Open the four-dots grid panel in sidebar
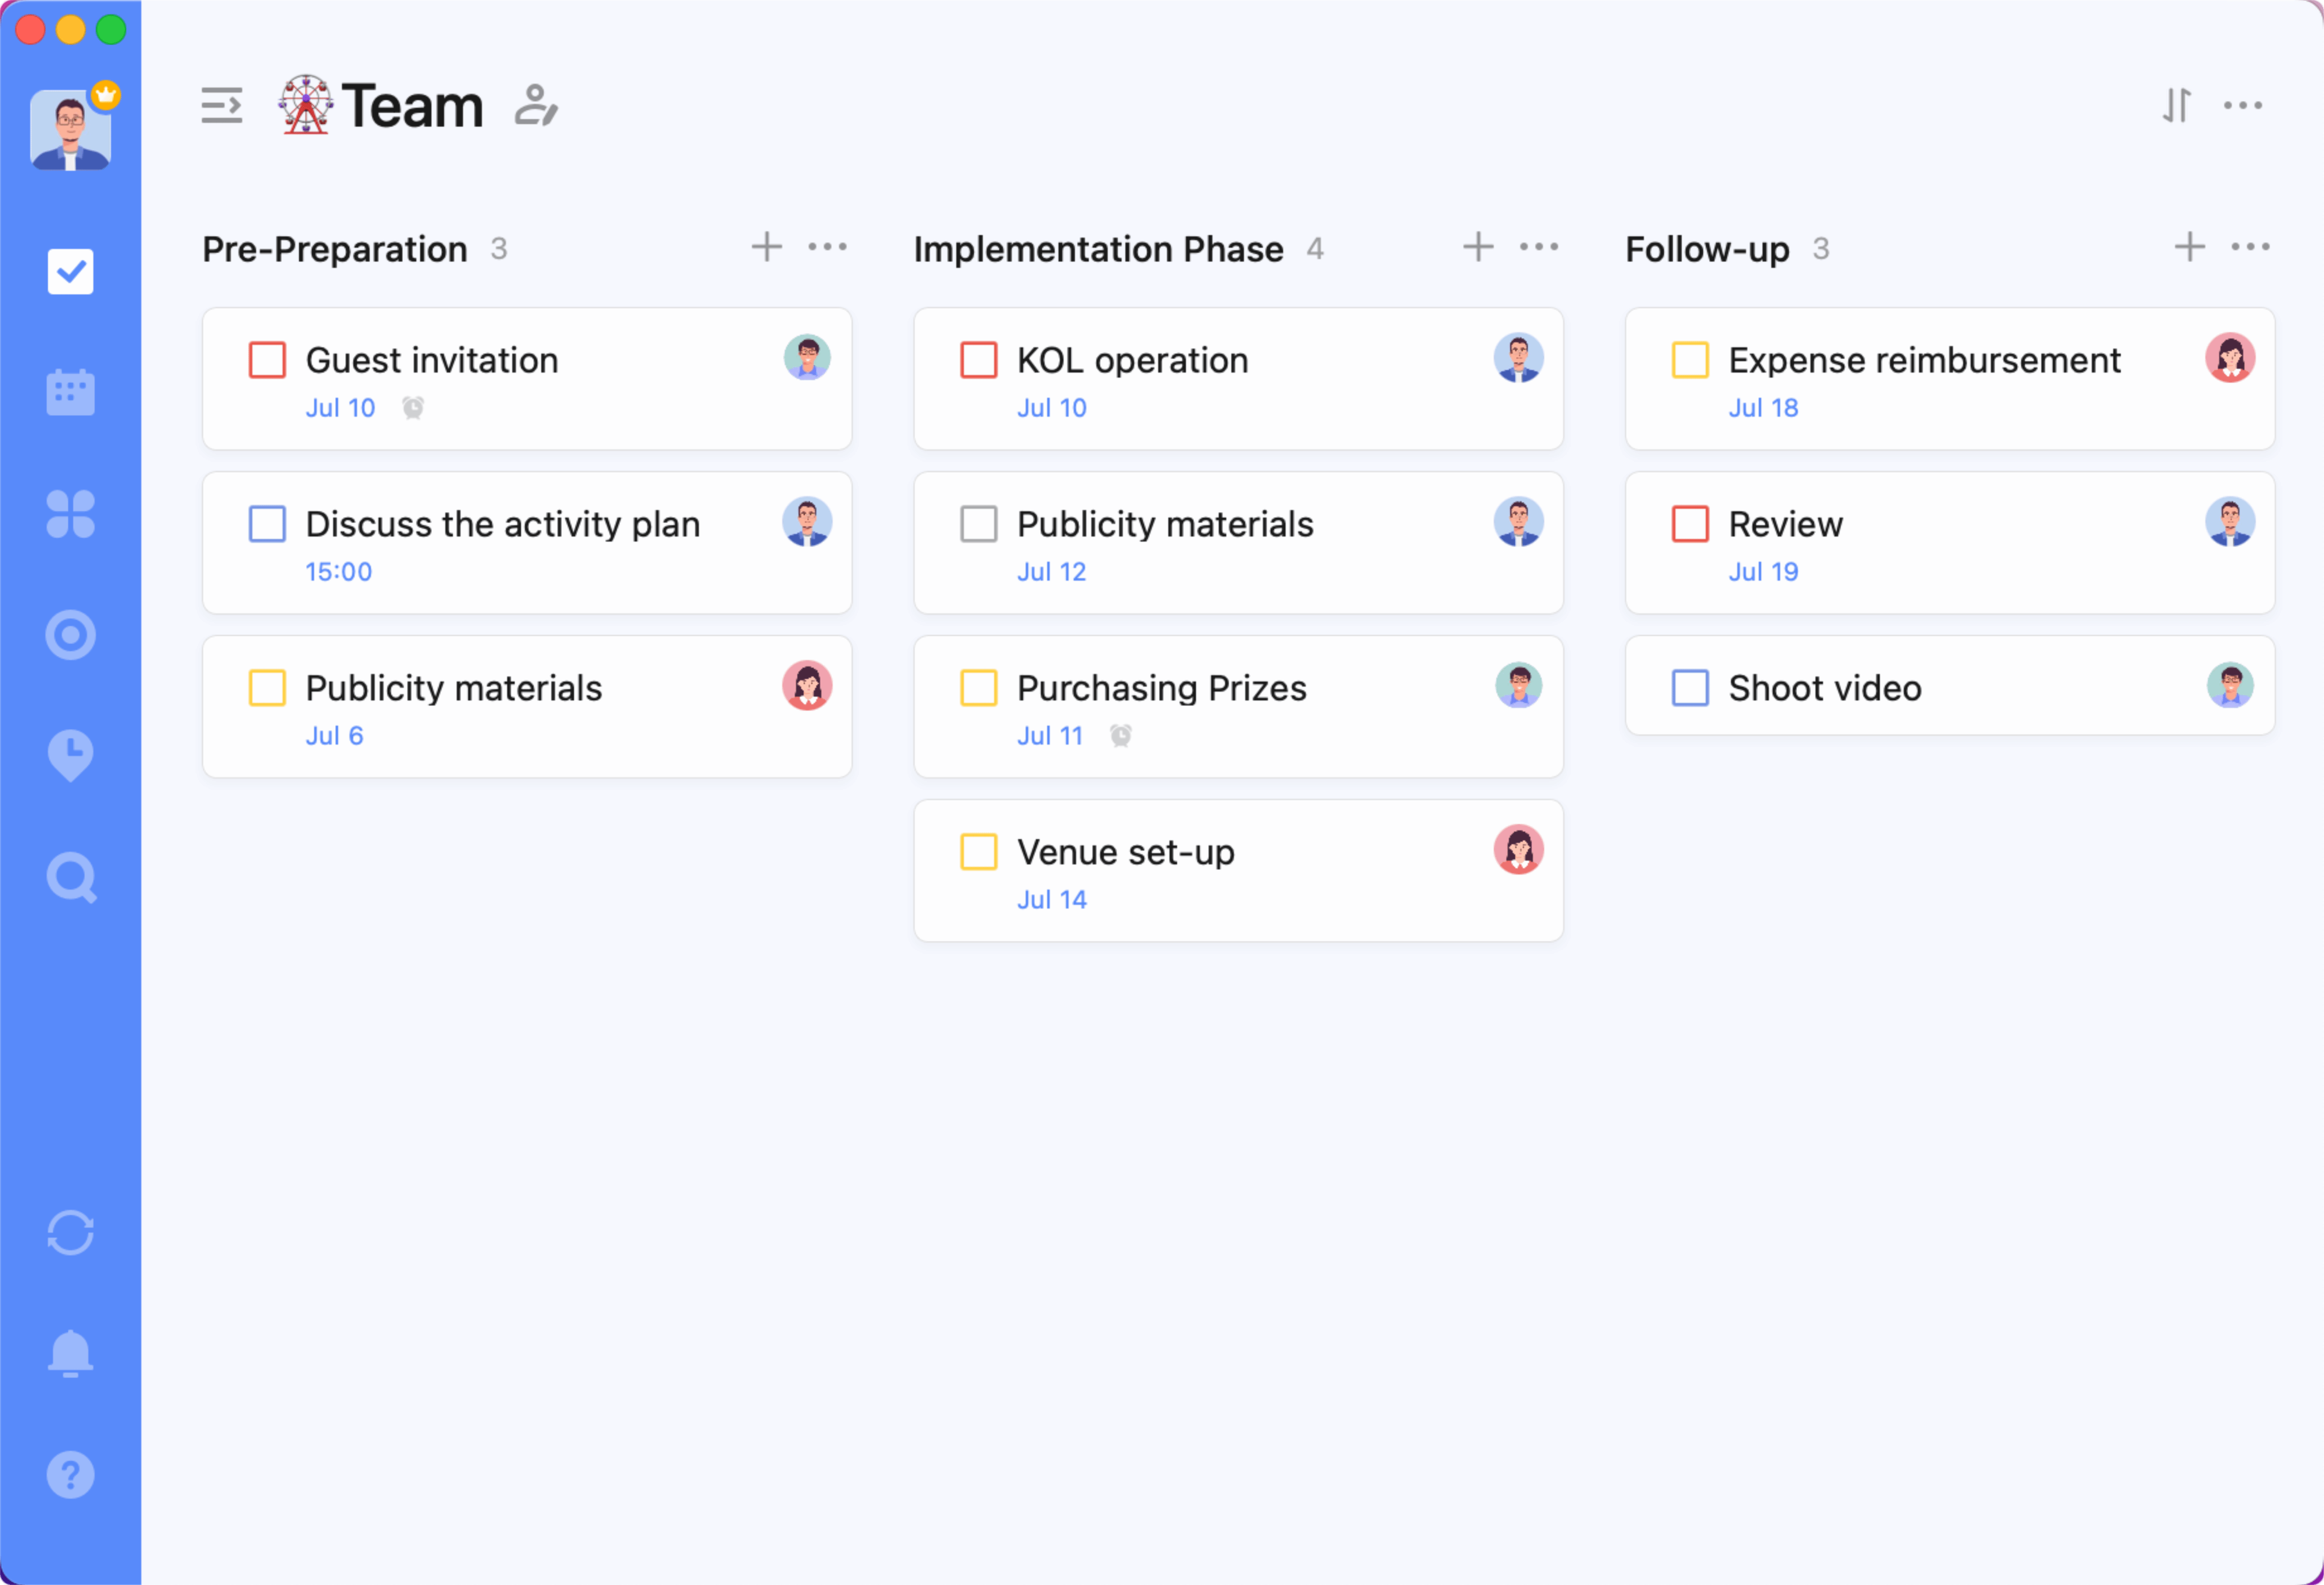Screen dimensions: 2324x1585 click(70, 513)
